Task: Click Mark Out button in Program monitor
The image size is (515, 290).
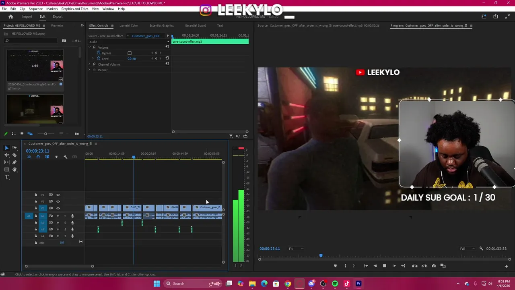Action: tap(354, 266)
